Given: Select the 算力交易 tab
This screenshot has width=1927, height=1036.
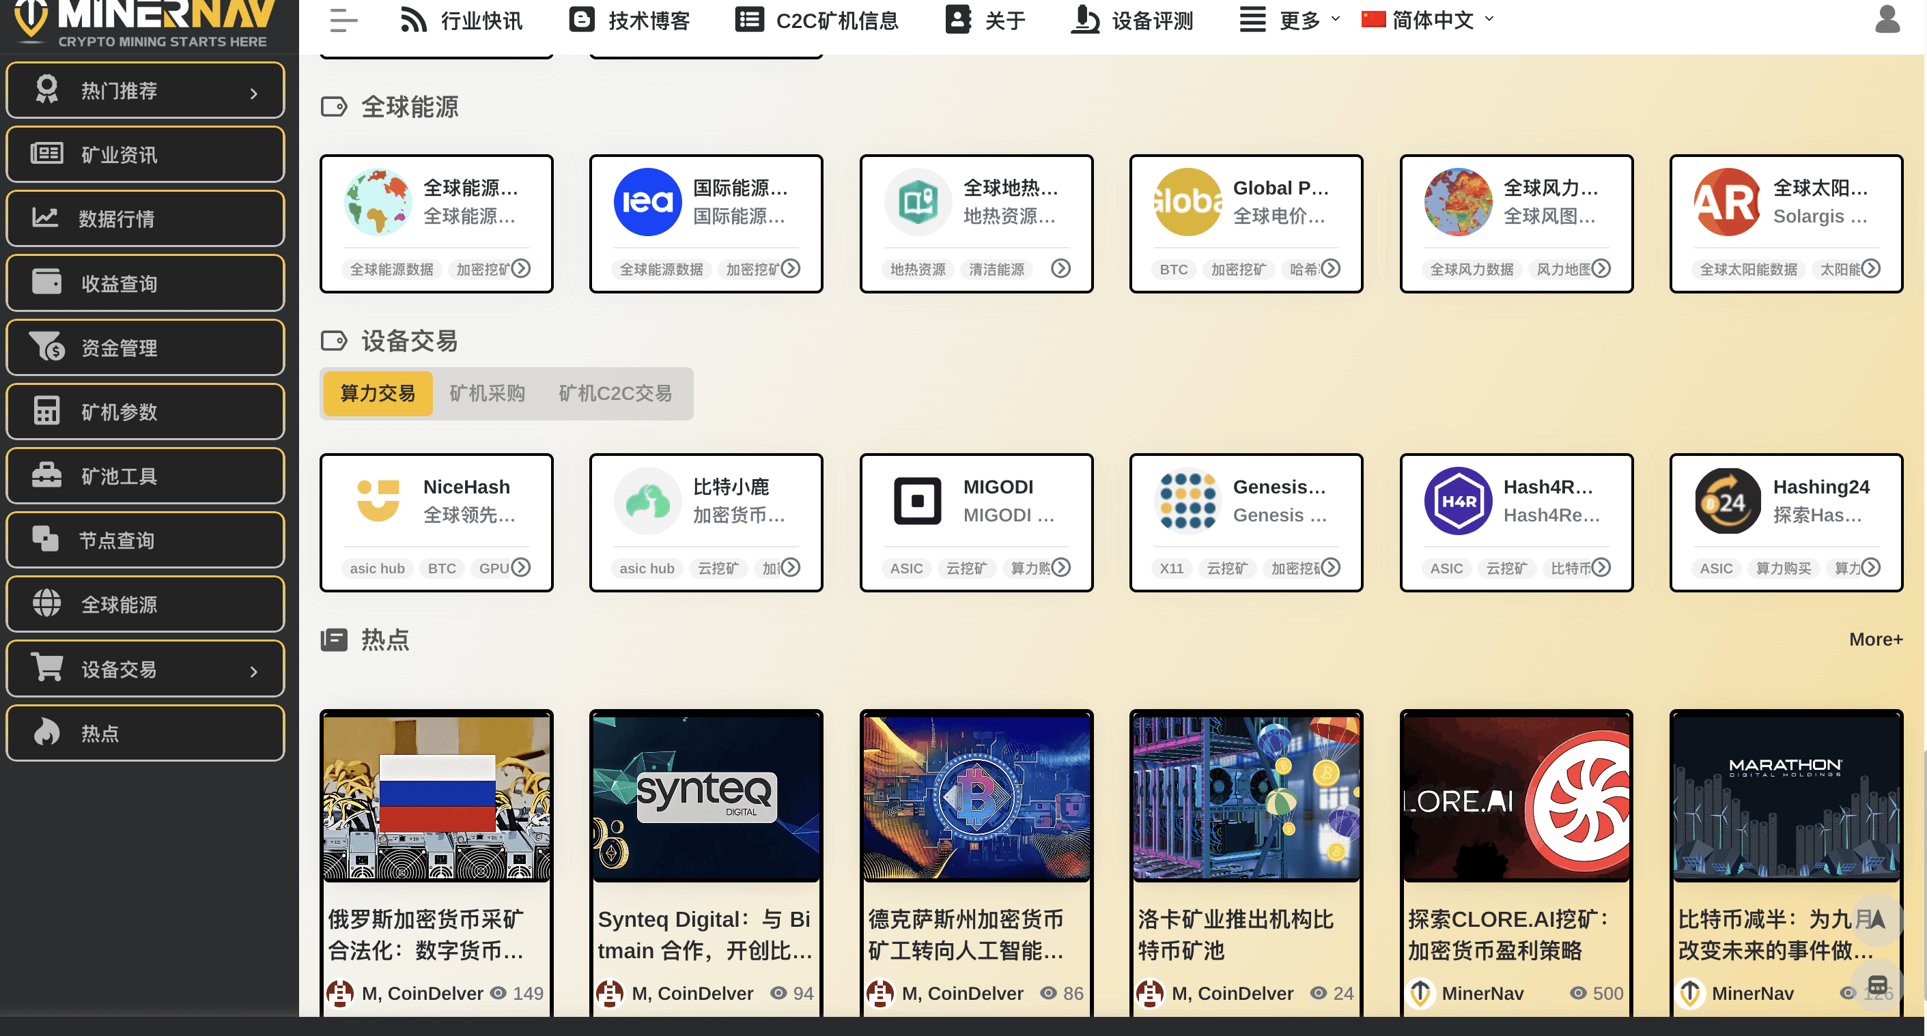Looking at the screenshot, I should point(378,393).
